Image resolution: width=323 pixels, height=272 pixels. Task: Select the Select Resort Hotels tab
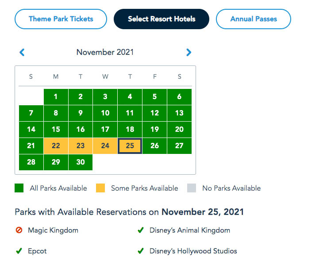161,19
